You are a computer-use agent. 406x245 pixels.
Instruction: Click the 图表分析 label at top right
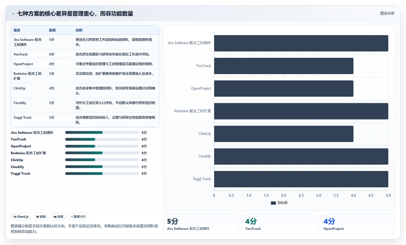387,13
